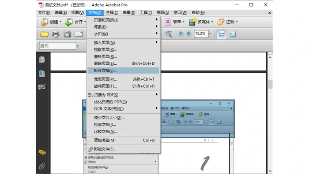This screenshot has width=309, height=174.
Task: Expand the Multimedia (多媒体) dropdown arrow
Action: coord(212,22)
